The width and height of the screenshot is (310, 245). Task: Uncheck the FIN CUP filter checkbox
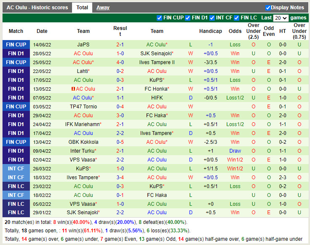point(159,18)
